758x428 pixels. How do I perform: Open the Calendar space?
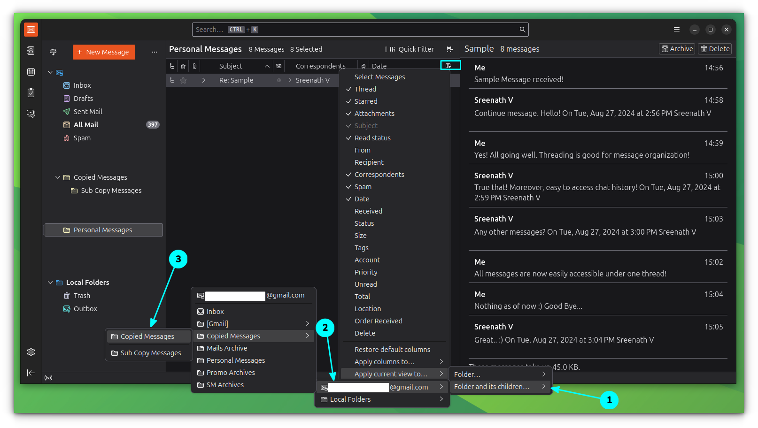click(31, 71)
